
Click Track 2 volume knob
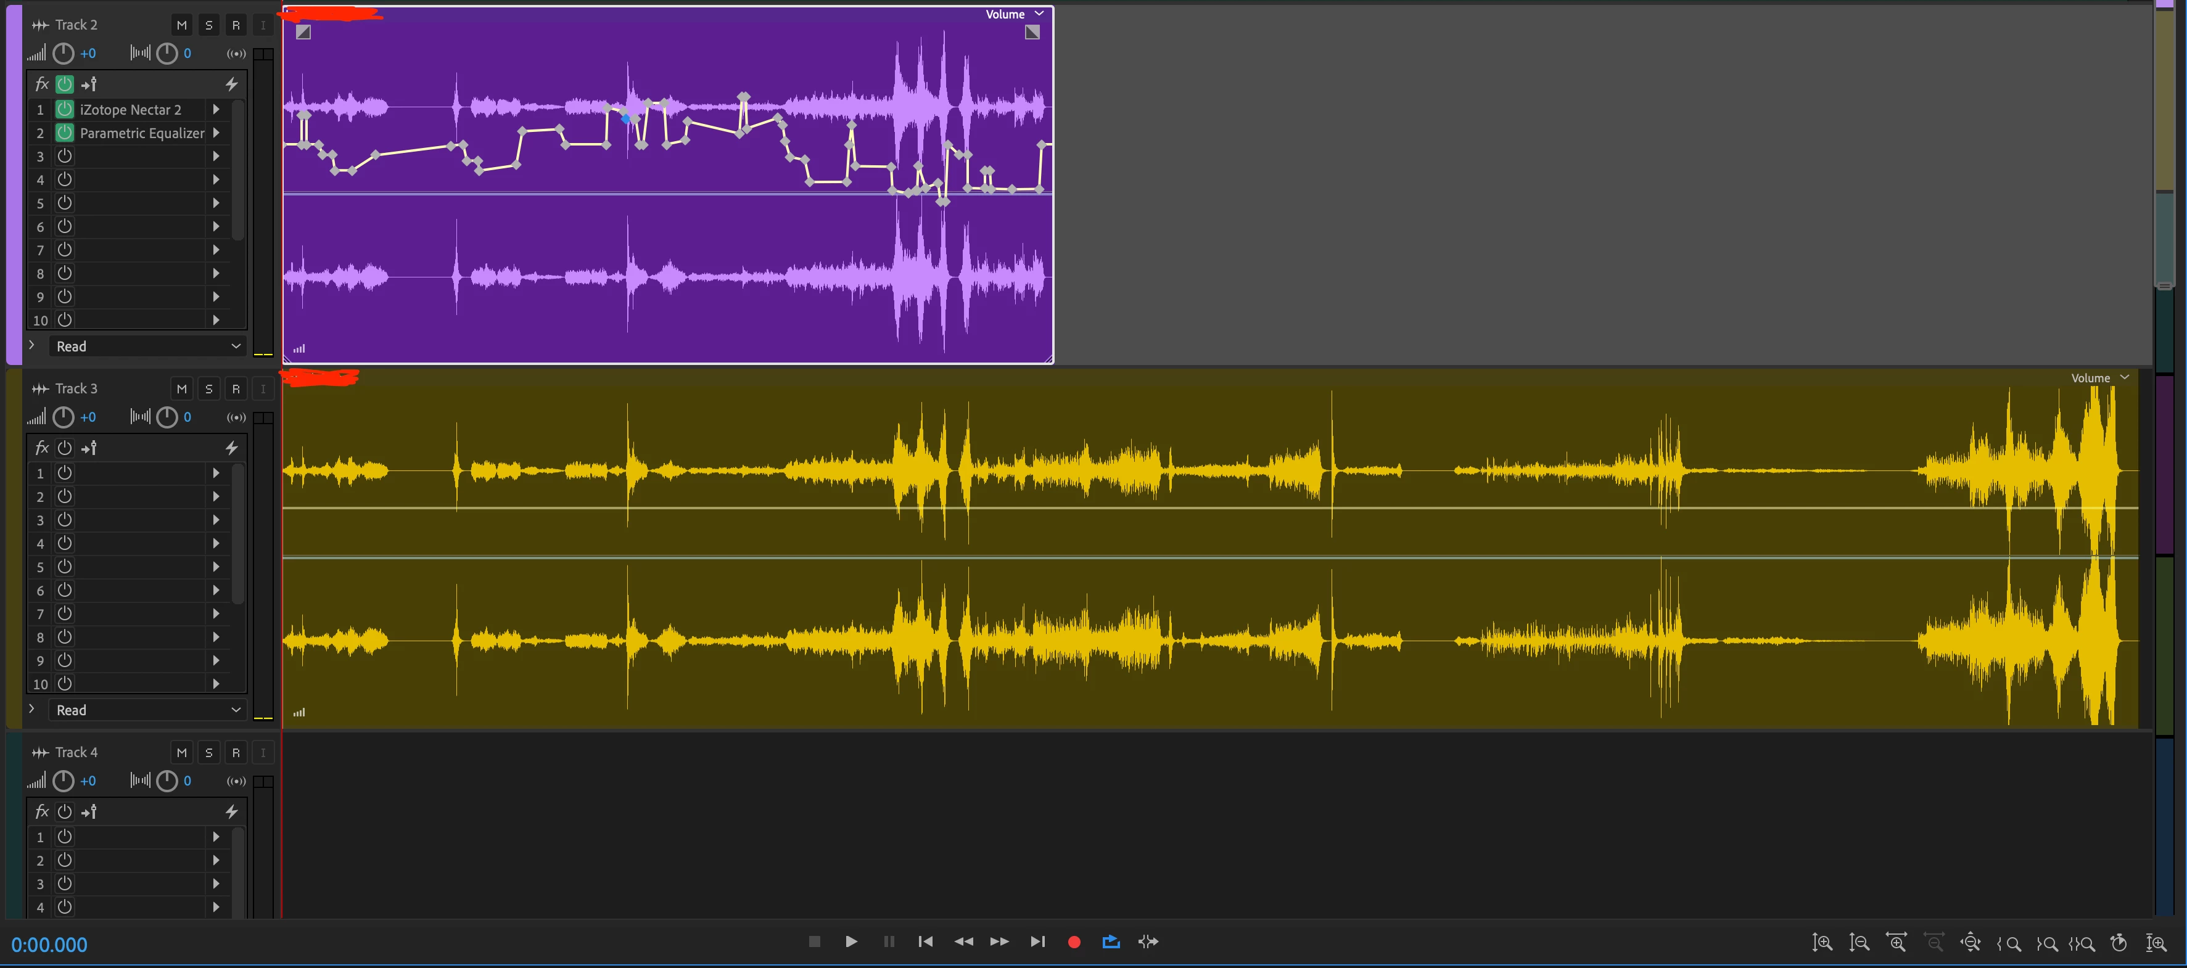click(64, 54)
